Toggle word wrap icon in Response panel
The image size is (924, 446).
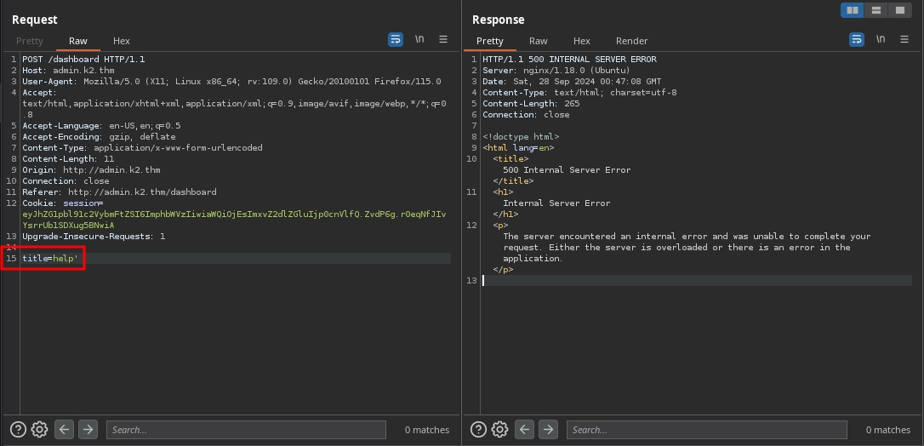857,40
